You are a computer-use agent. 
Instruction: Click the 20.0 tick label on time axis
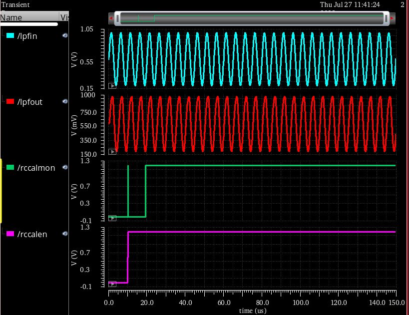(147, 303)
